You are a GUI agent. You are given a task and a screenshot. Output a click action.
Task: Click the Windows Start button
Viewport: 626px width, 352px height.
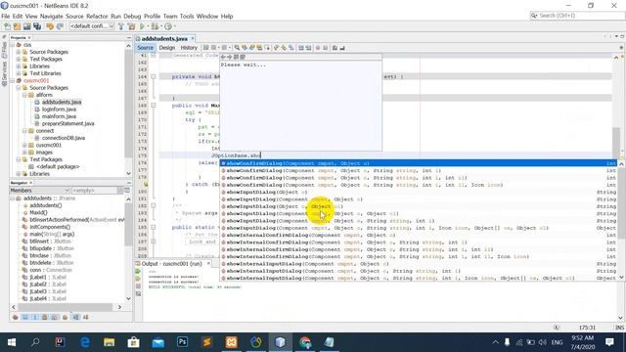[x=11, y=342]
